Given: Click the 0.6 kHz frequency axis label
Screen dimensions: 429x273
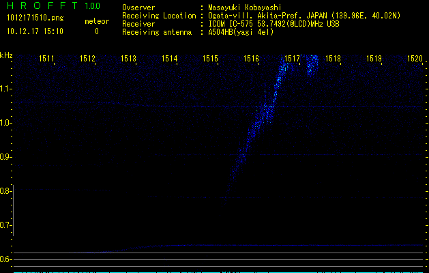Looking at the screenshot, I should point(5,259).
